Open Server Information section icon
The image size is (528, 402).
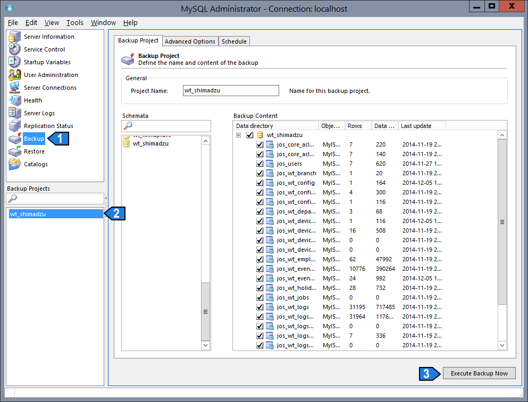pos(14,37)
